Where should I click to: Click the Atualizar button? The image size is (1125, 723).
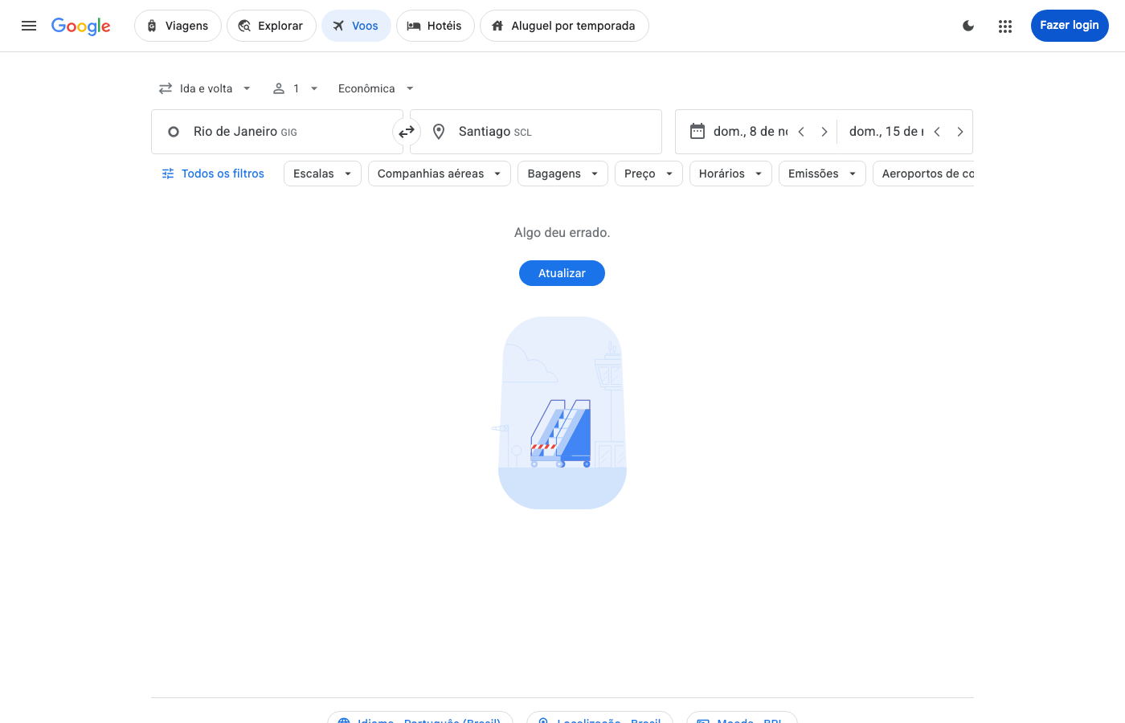(x=562, y=273)
